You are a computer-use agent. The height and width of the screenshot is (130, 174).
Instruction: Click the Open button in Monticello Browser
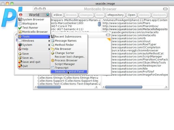click(x=131, y=15)
